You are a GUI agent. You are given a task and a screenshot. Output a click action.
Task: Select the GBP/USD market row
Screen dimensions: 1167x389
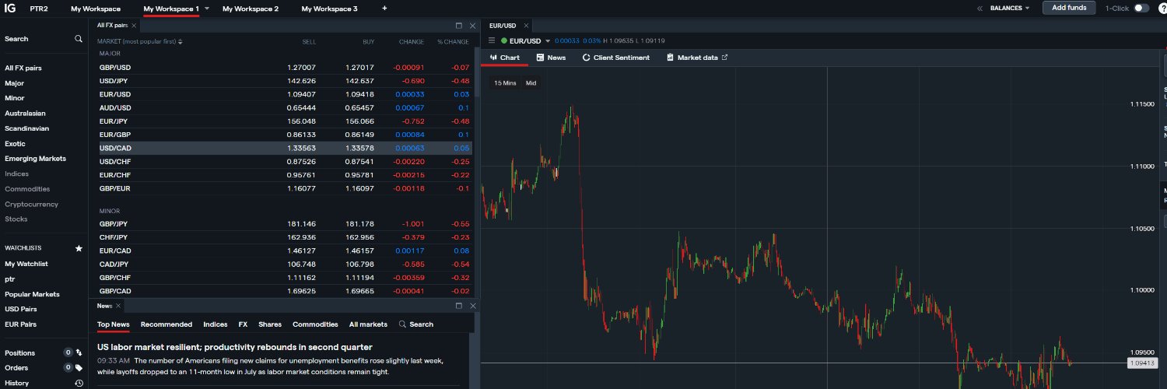[x=285, y=68]
